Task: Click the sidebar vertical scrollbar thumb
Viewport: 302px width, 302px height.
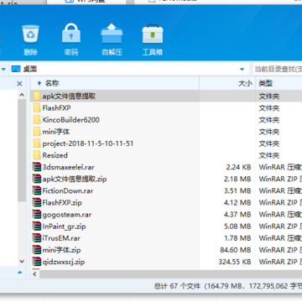Action: 22,150
